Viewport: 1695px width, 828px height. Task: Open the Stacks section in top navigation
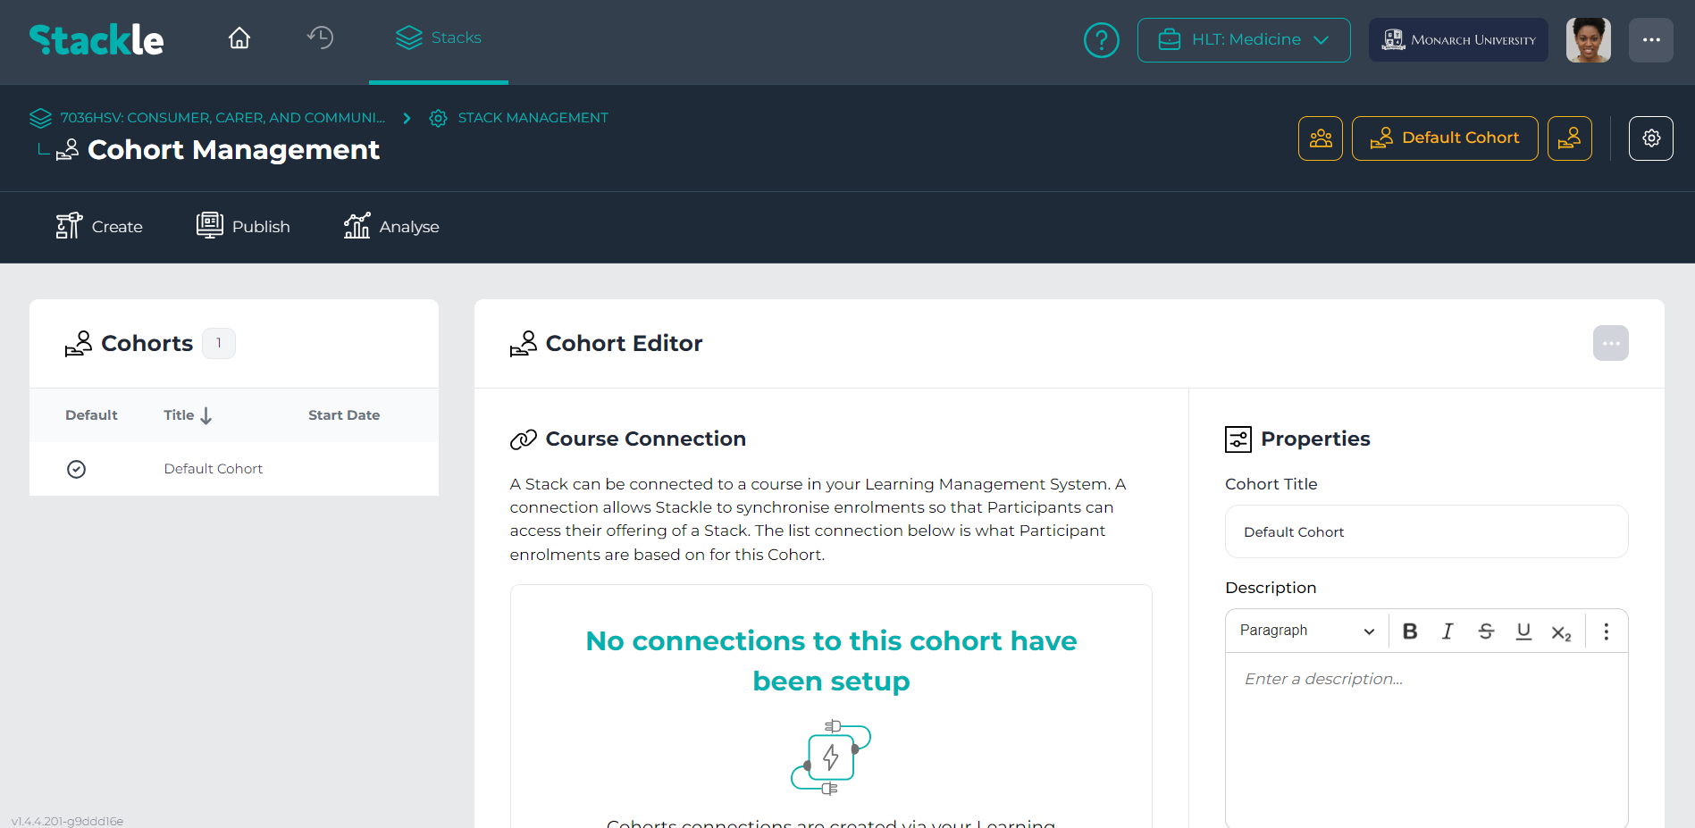point(438,38)
